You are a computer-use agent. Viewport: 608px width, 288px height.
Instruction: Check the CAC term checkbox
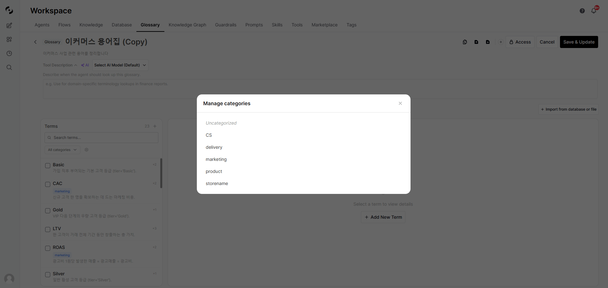point(48,184)
